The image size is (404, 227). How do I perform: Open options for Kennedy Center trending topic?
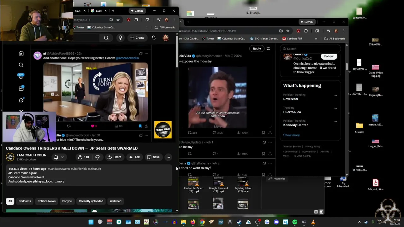(335, 121)
